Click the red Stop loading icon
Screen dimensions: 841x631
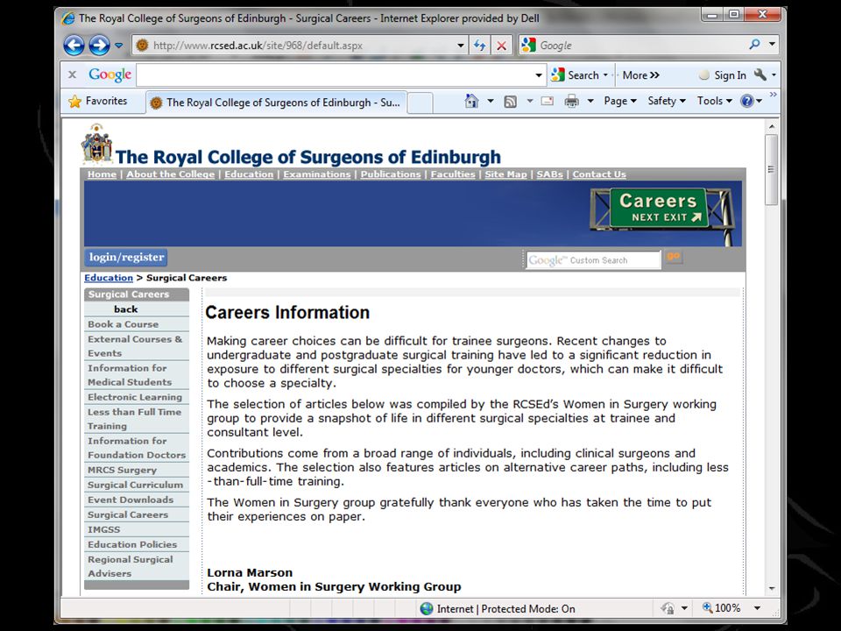click(501, 46)
